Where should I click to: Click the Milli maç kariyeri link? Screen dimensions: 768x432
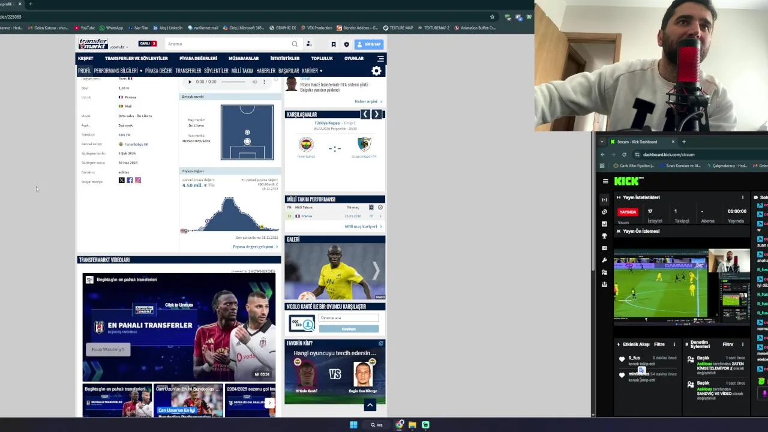pyautogui.click(x=363, y=226)
